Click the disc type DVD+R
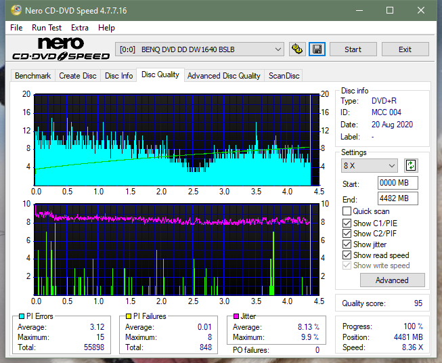The width and height of the screenshot is (442, 363). point(384,101)
